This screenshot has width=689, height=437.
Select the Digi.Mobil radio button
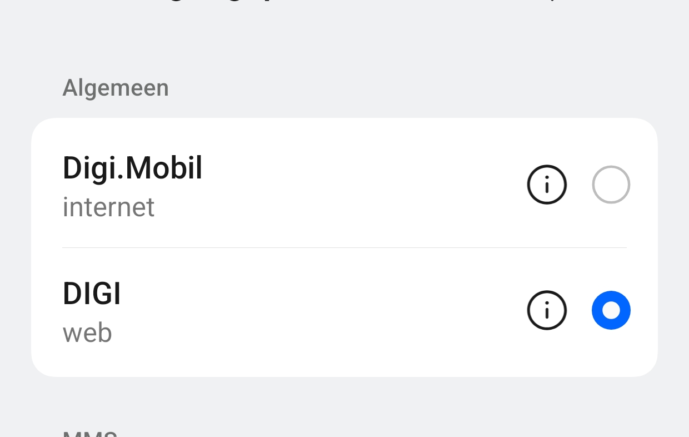pyautogui.click(x=611, y=185)
